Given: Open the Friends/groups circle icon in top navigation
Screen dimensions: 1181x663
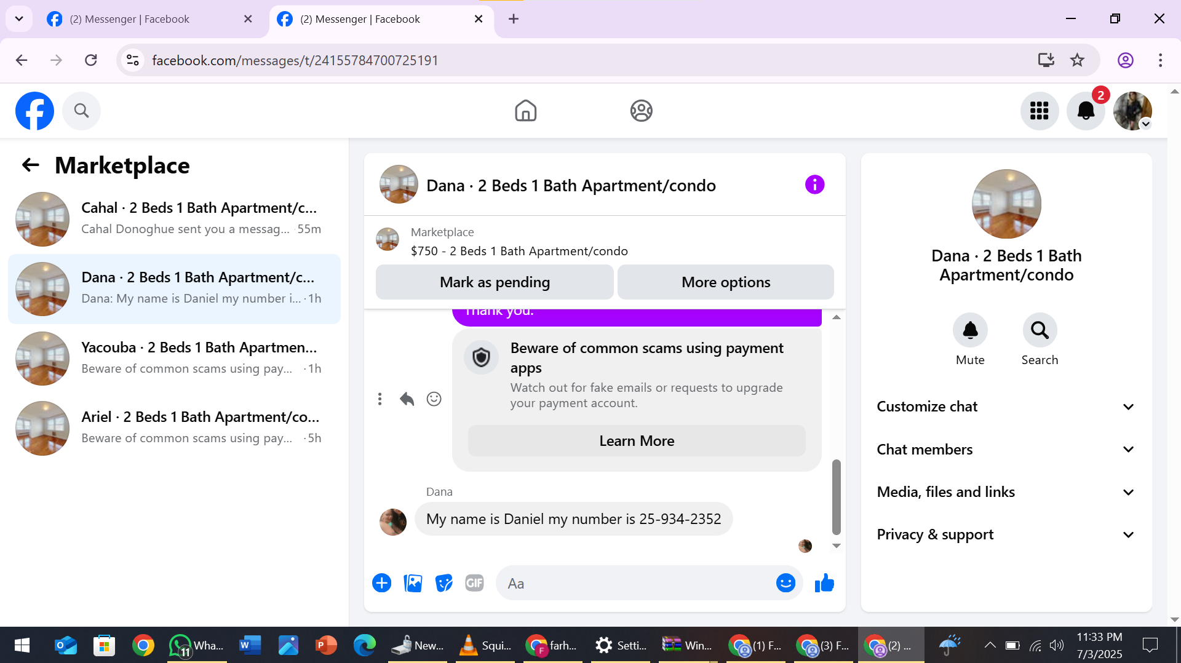Looking at the screenshot, I should 641,111.
